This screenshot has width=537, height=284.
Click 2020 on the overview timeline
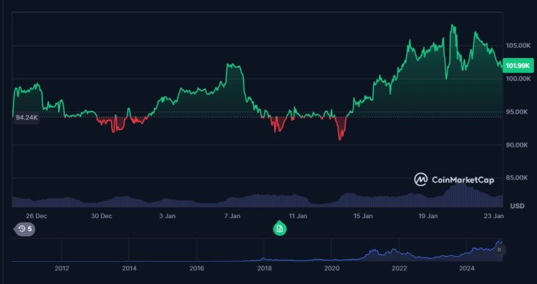click(x=332, y=268)
